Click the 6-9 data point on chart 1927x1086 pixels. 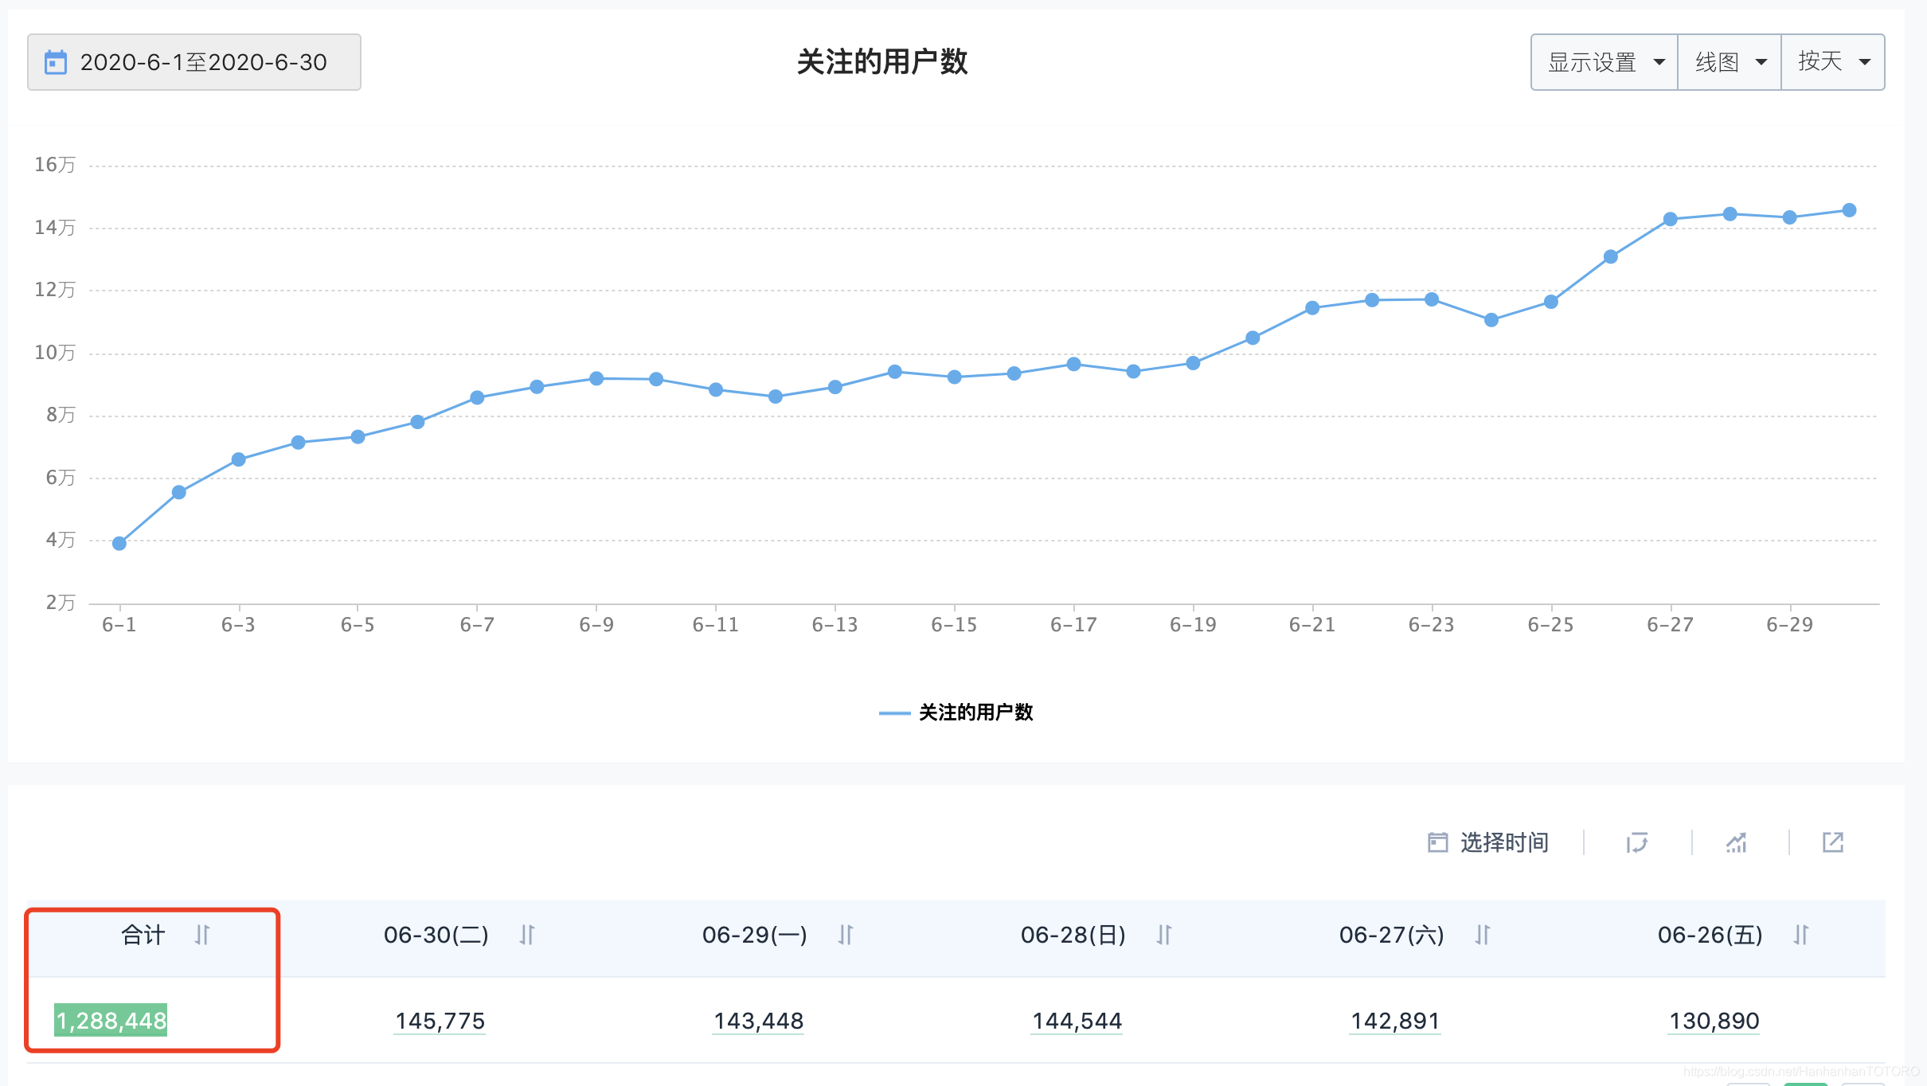click(596, 378)
